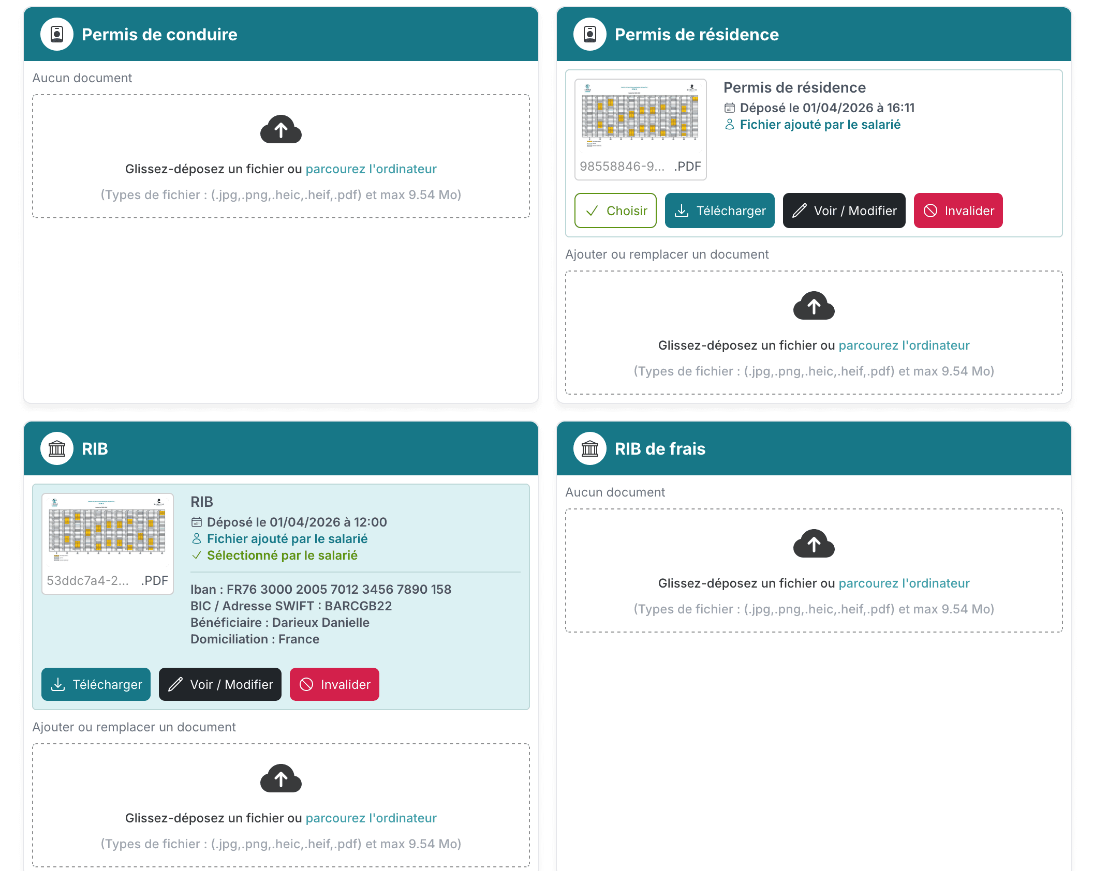This screenshot has height=871, width=1093.
Task: Click upload cloud icon in RIB de frais
Action: pos(814,544)
